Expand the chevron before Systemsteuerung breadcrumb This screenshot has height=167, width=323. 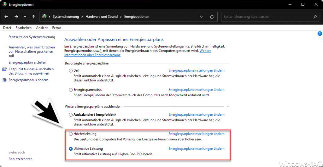click(x=50, y=17)
